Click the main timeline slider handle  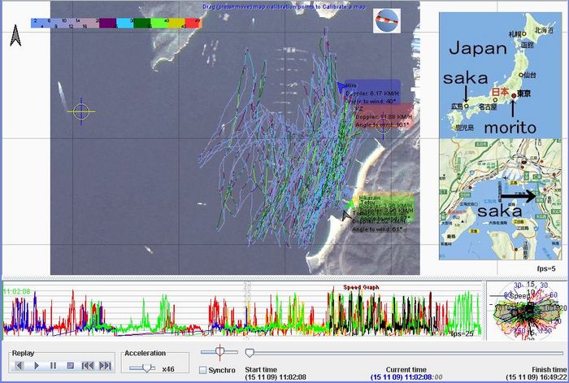pos(250,352)
